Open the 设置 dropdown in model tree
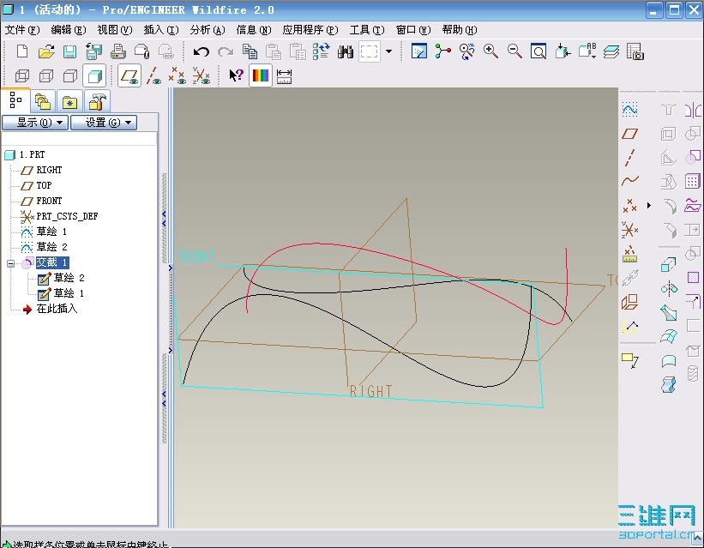 tap(104, 122)
